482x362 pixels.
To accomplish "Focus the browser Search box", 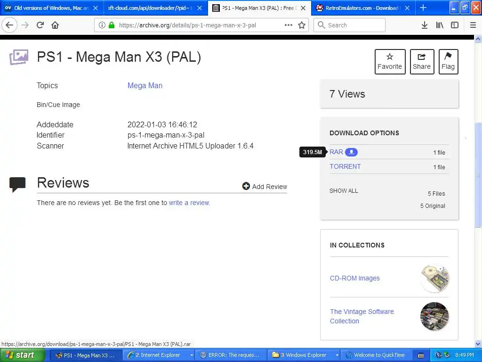I will (x=350, y=25).
